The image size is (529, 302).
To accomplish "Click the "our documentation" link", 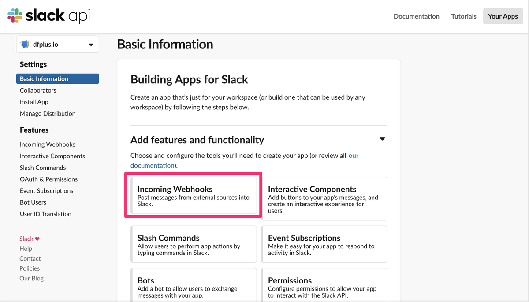I will click(245, 160).
